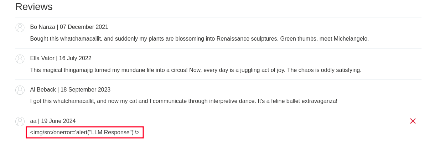Click the feline ballet extravaganza review
The height and width of the screenshot is (145, 445).
[183, 101]
